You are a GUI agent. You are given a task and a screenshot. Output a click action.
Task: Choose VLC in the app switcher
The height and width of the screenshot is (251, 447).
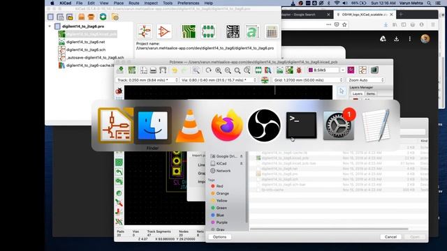pos(190,125)
